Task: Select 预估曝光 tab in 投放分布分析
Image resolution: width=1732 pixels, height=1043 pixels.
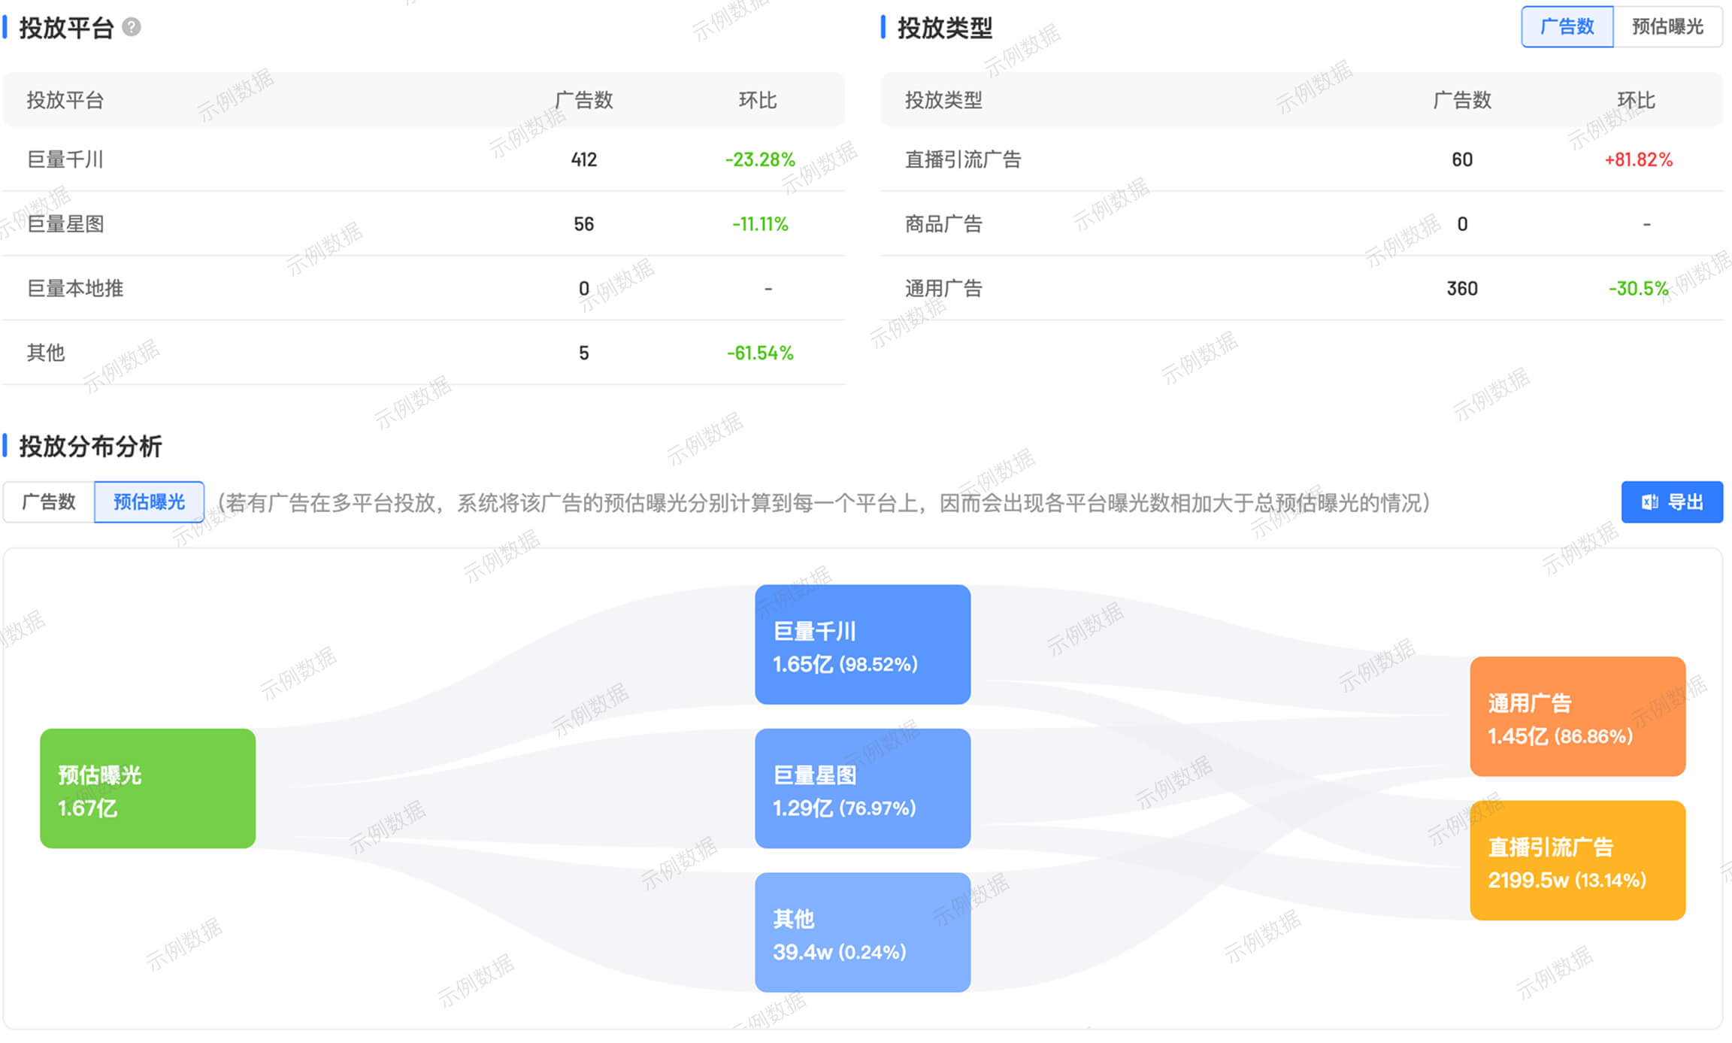Action: [x=149, y=502]
